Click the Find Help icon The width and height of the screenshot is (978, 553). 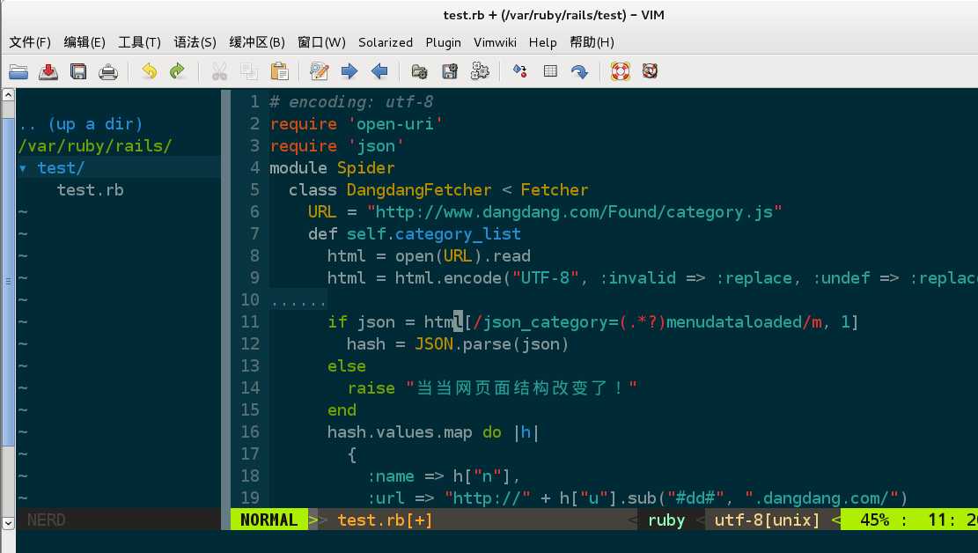pos(650,72)
